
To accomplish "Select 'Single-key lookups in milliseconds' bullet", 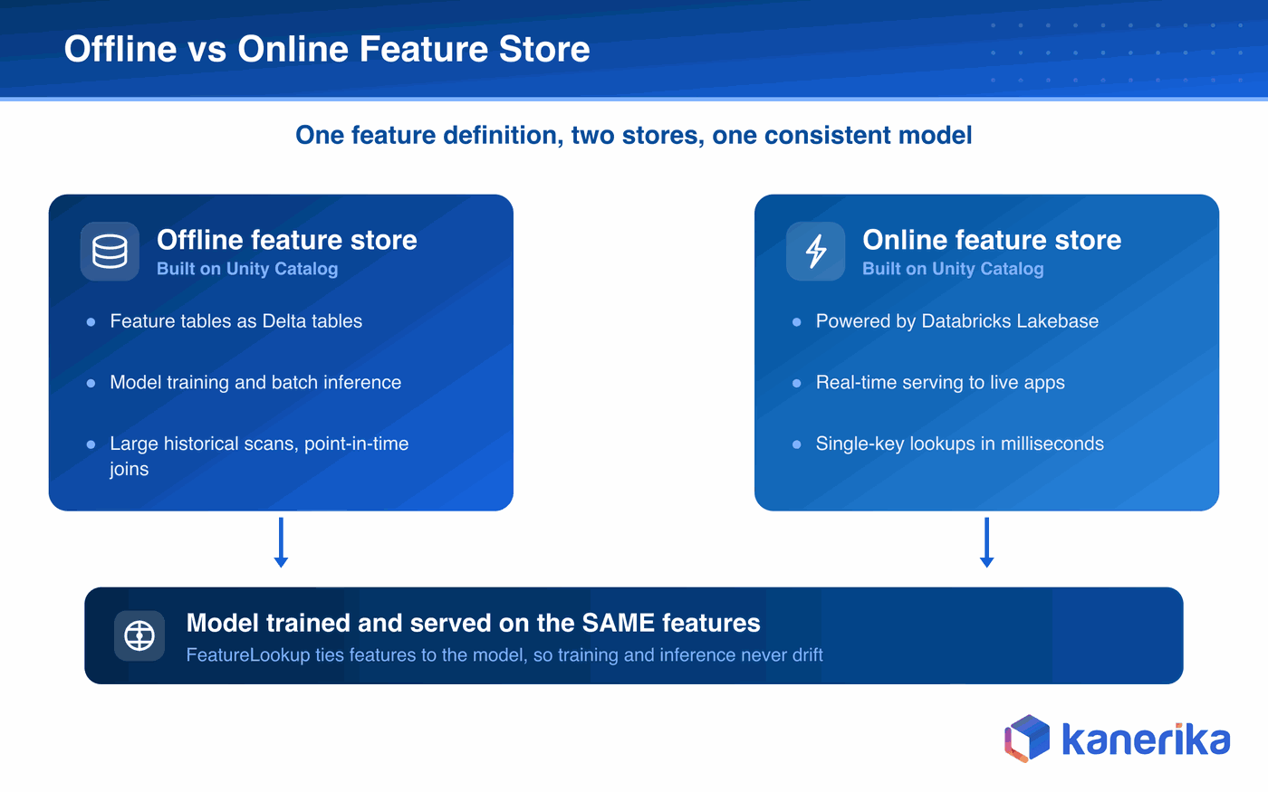I will click(x=960, y=444).
